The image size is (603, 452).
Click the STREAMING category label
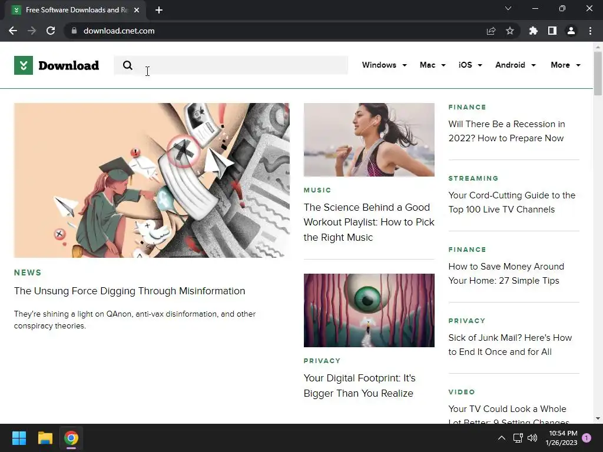[x=473, y=178]
